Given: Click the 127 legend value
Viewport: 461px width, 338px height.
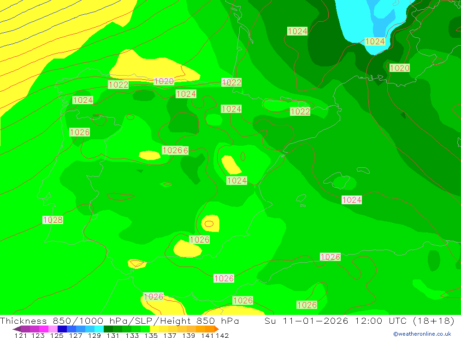Looking at the screenshot, I should [x=76, y=335].
